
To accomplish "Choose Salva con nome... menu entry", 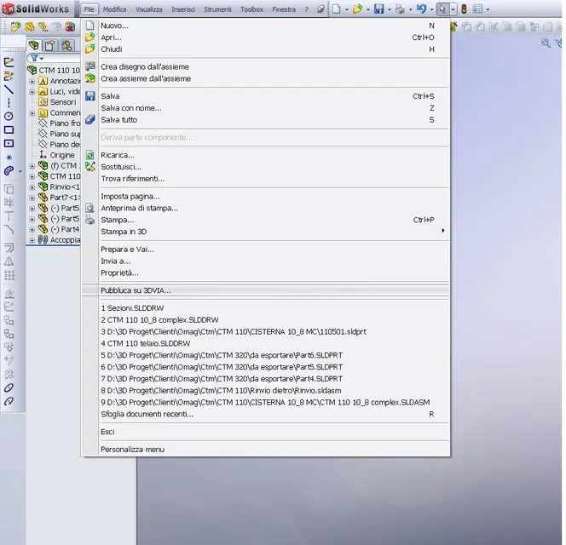I will coord(266,108).
